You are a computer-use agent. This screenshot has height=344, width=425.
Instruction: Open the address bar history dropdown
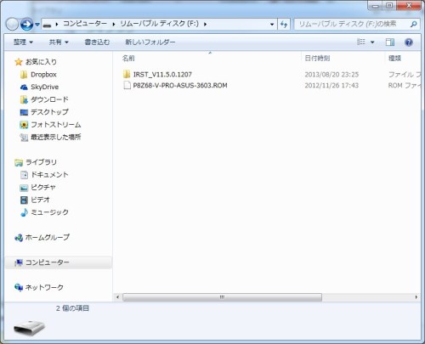pos(272,25)
